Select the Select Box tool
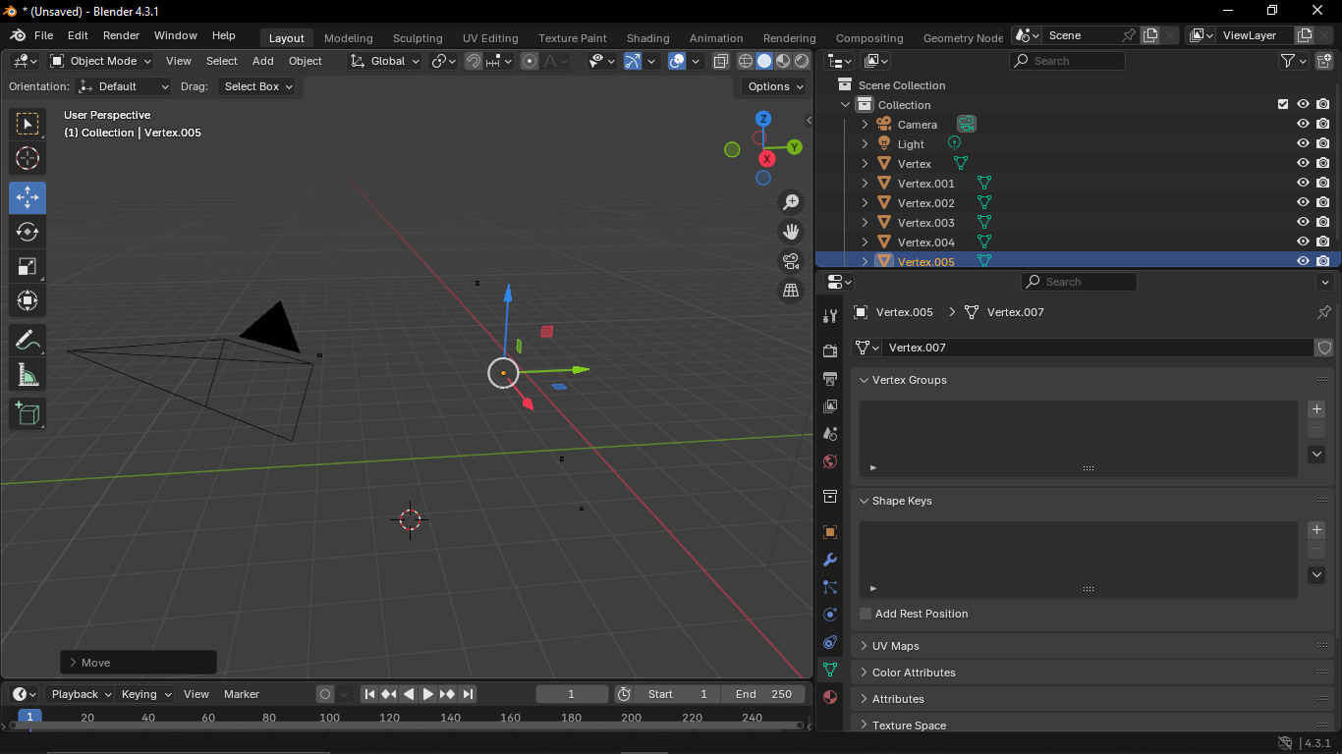 [x=28, y=124]
